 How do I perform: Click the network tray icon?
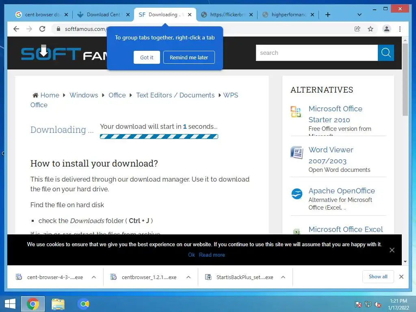[368, 304]
